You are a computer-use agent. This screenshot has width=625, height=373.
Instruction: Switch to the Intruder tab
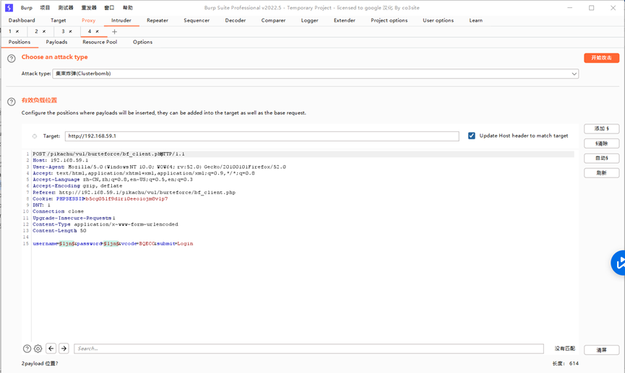pyautogui.click(x=121, y=20)
